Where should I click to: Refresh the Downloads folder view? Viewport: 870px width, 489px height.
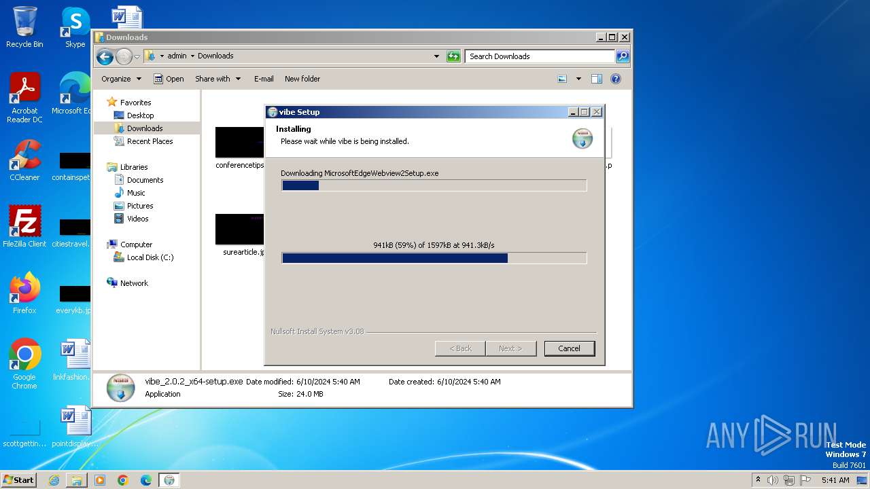pos(453,56)
